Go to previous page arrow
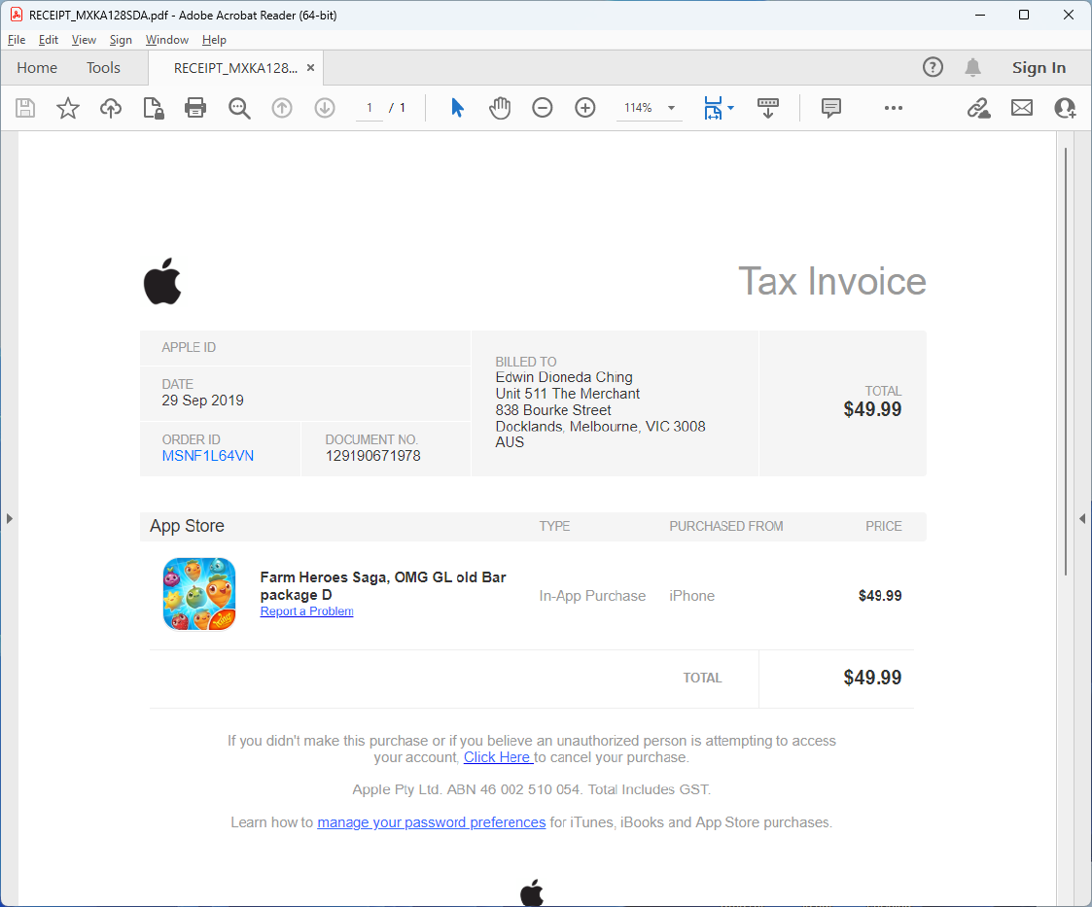 (x=282, y=108)
